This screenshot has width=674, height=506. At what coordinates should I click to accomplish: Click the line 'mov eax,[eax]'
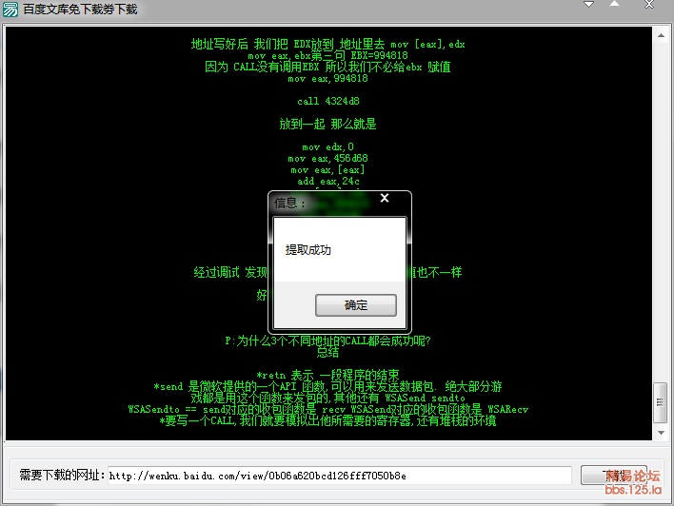pos(328,170)
